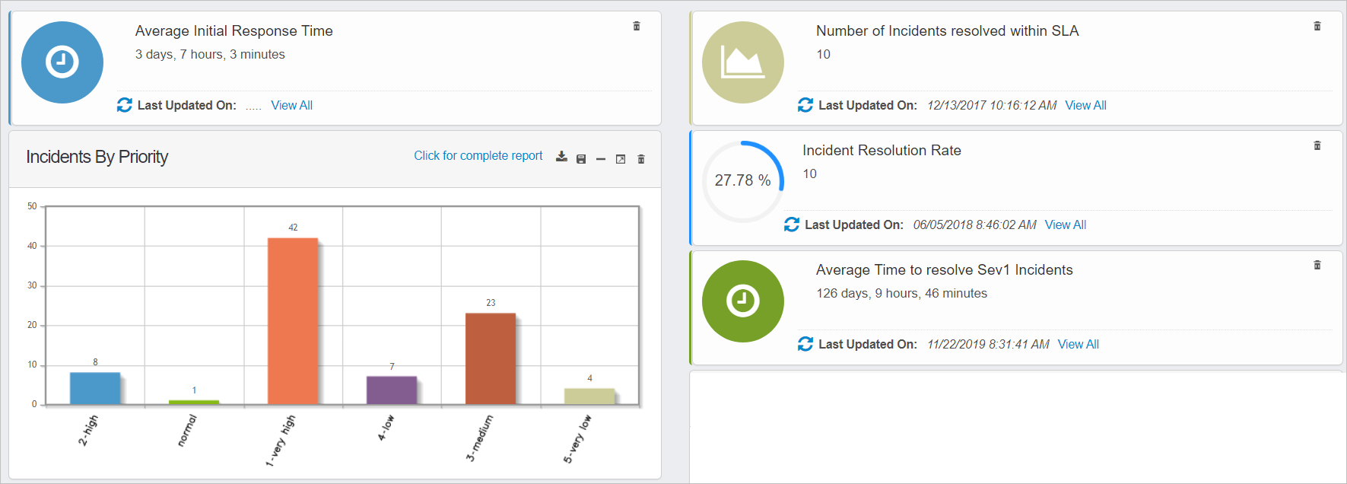Open the 'Click for complete report' link
The image size is (1347, 484).
pos(478,155)
